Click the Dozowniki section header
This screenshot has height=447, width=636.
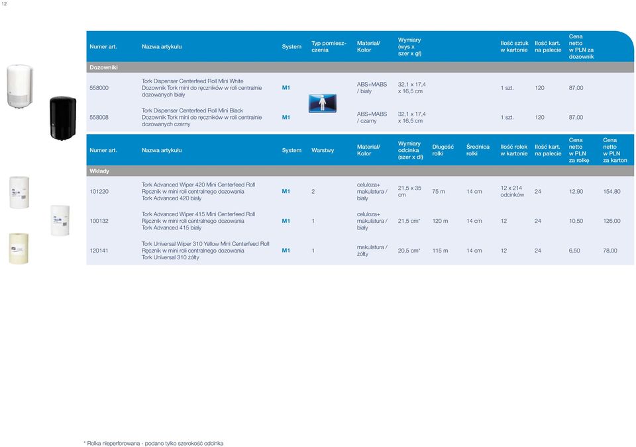(360, 67)
